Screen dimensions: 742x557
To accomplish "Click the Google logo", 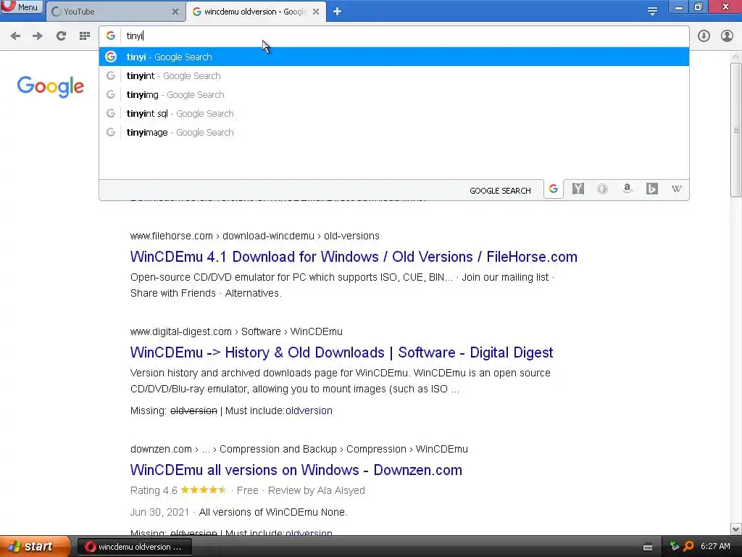I will (51, 87).
